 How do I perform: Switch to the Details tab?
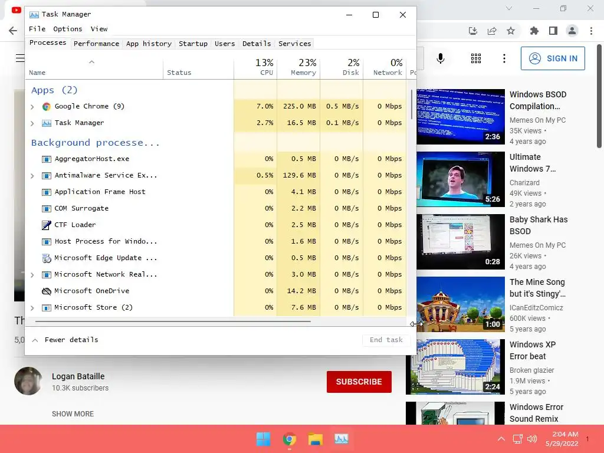[257, 44]
